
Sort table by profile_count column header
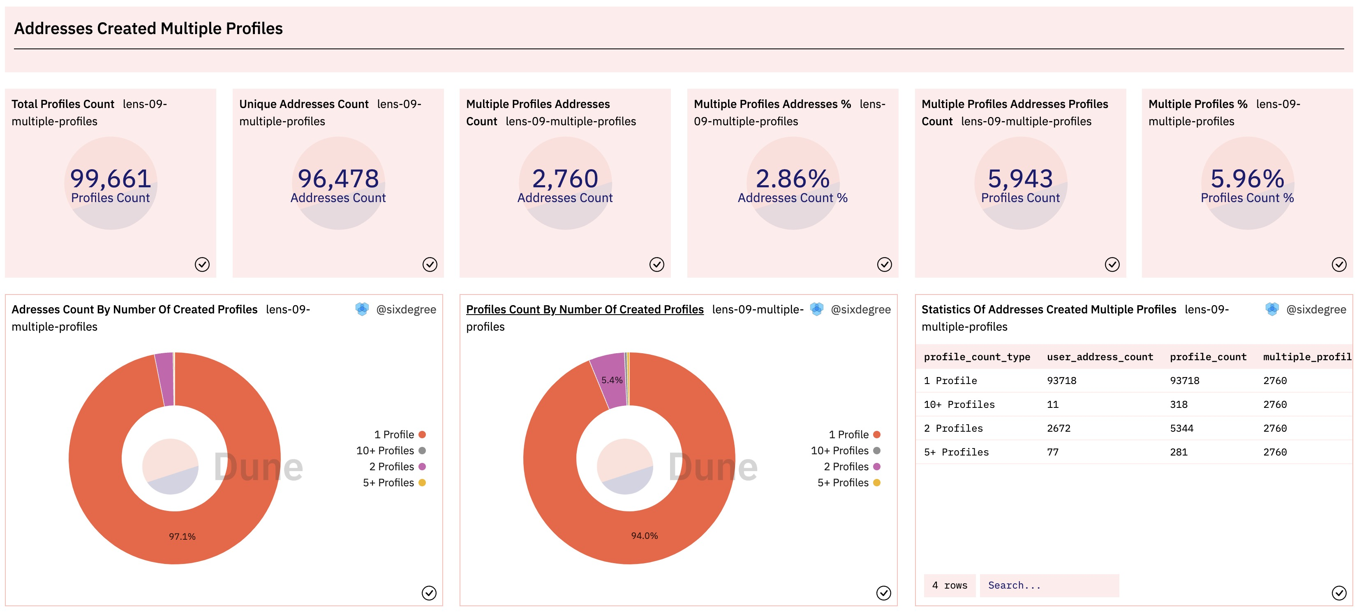coord(1208,357)
